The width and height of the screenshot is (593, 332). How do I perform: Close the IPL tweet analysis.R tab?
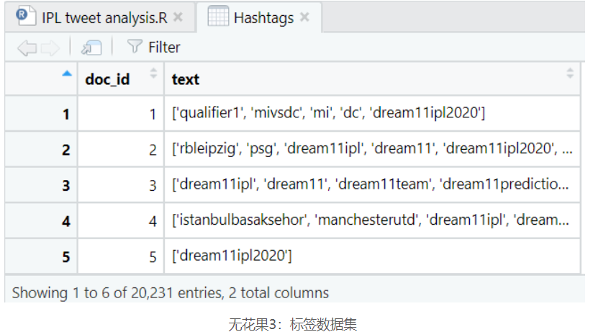pyautogui.click(x=178, y=17)
